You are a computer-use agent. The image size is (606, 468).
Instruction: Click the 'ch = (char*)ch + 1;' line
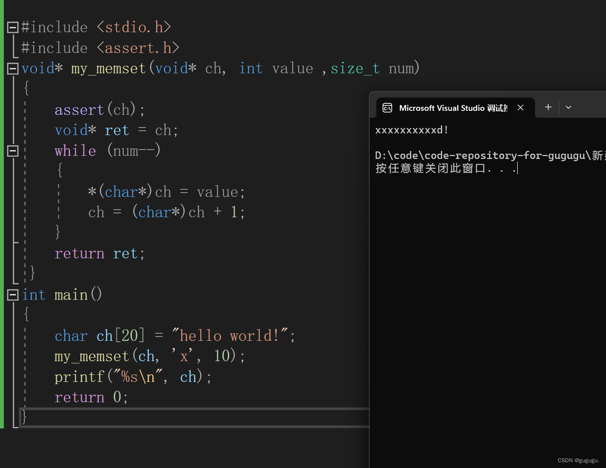(x=167, y=212)
